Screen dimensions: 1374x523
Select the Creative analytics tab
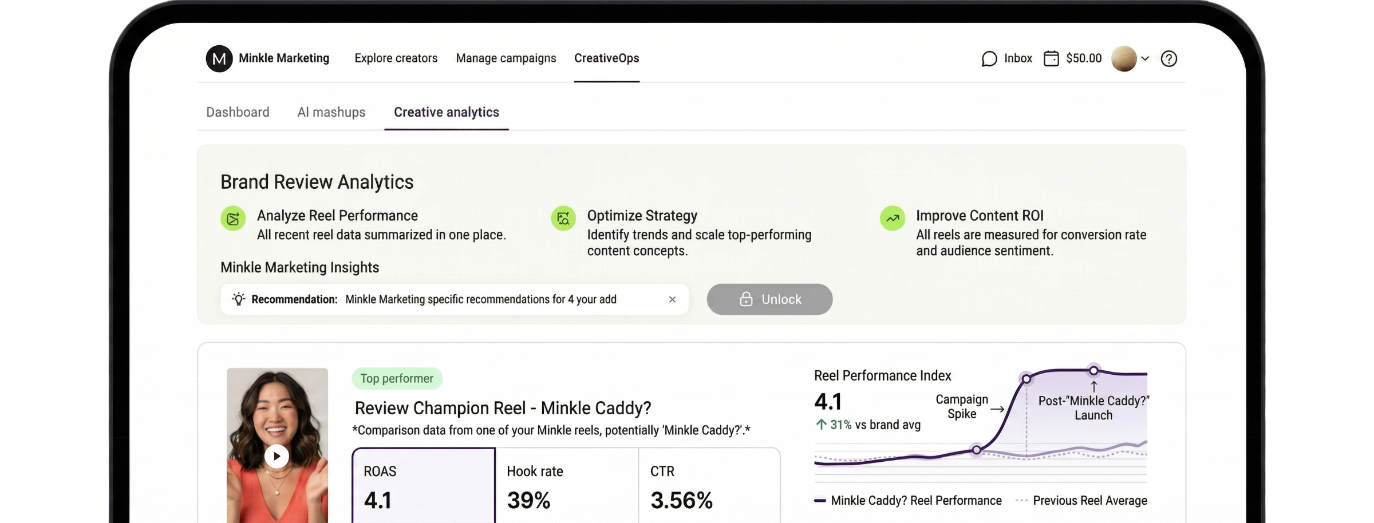[447, 112]
